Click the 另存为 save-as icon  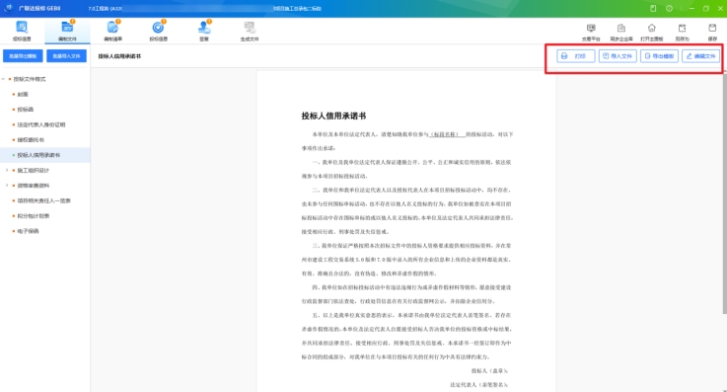(x=682, y=32)
